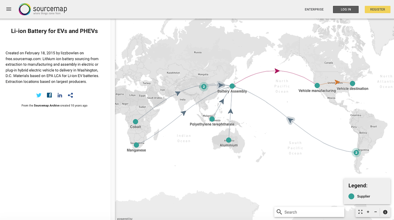394x220 pixels.
Task: Click the generic share icon
Action: click(70, 95)
